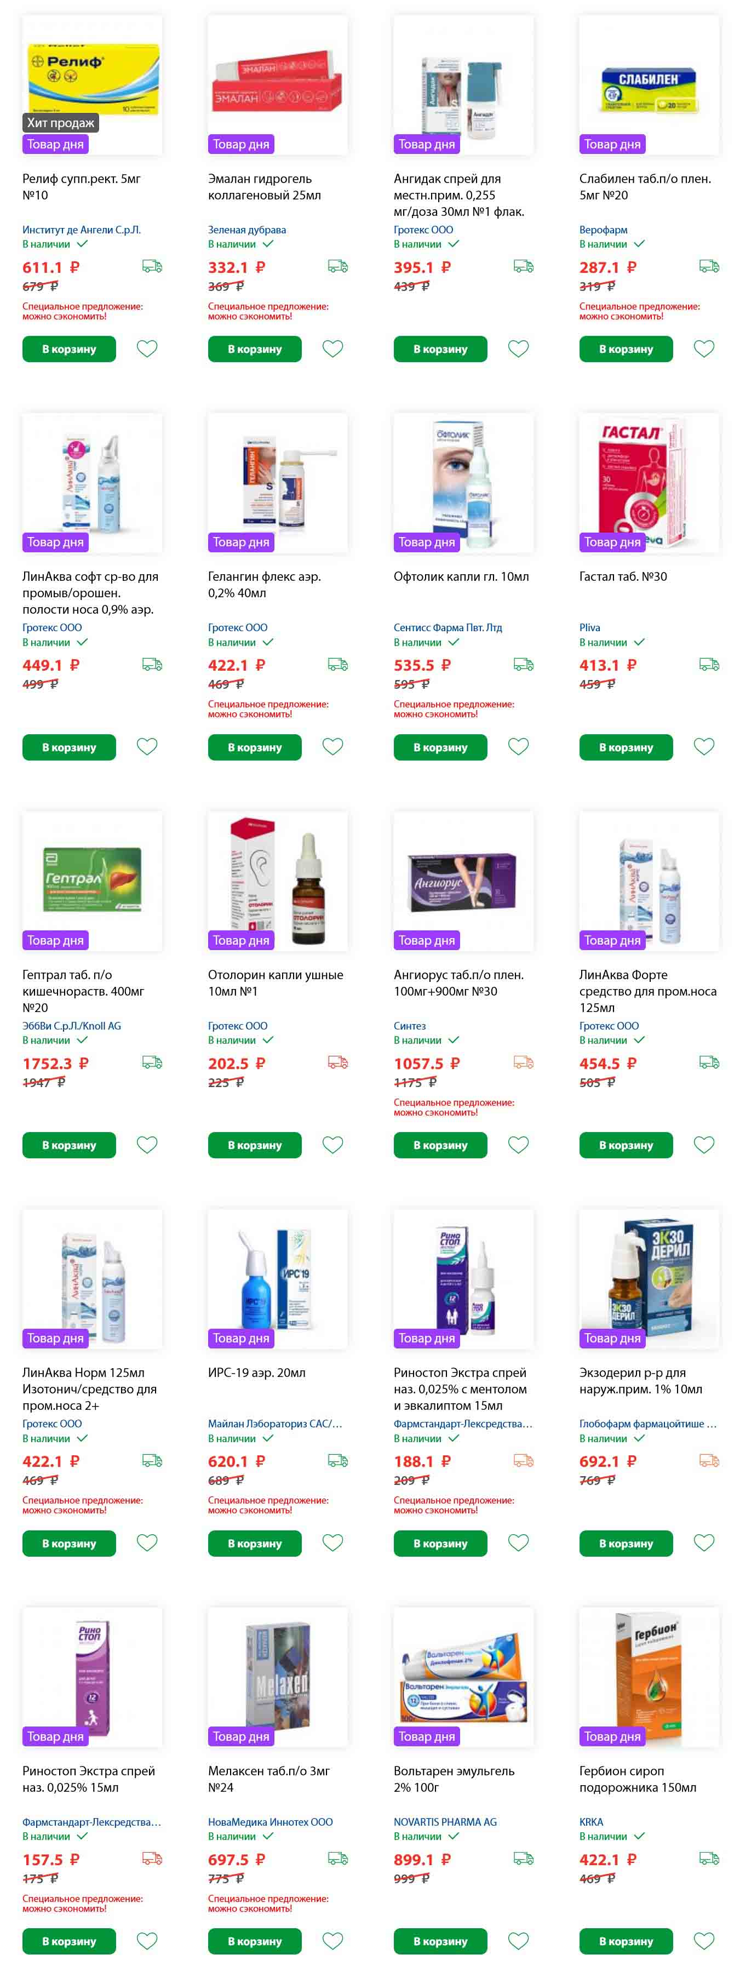Add Релиф супп.рект. to favorites with heart icon
740x1966 pixels.
point(147,349)
